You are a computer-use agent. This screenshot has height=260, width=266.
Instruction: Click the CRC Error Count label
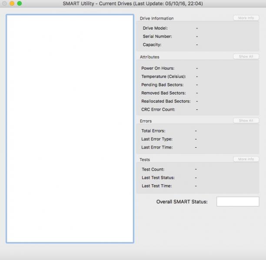158,109
